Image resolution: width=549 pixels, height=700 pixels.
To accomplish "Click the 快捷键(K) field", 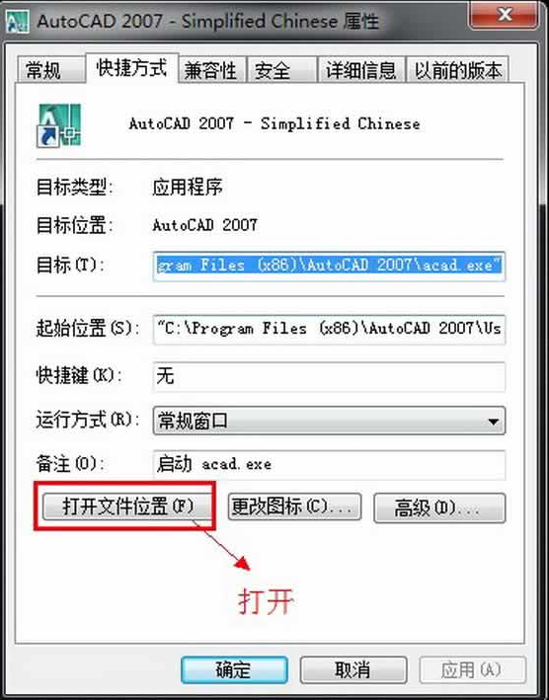I will pyautogui.click(x=329, y=377).
